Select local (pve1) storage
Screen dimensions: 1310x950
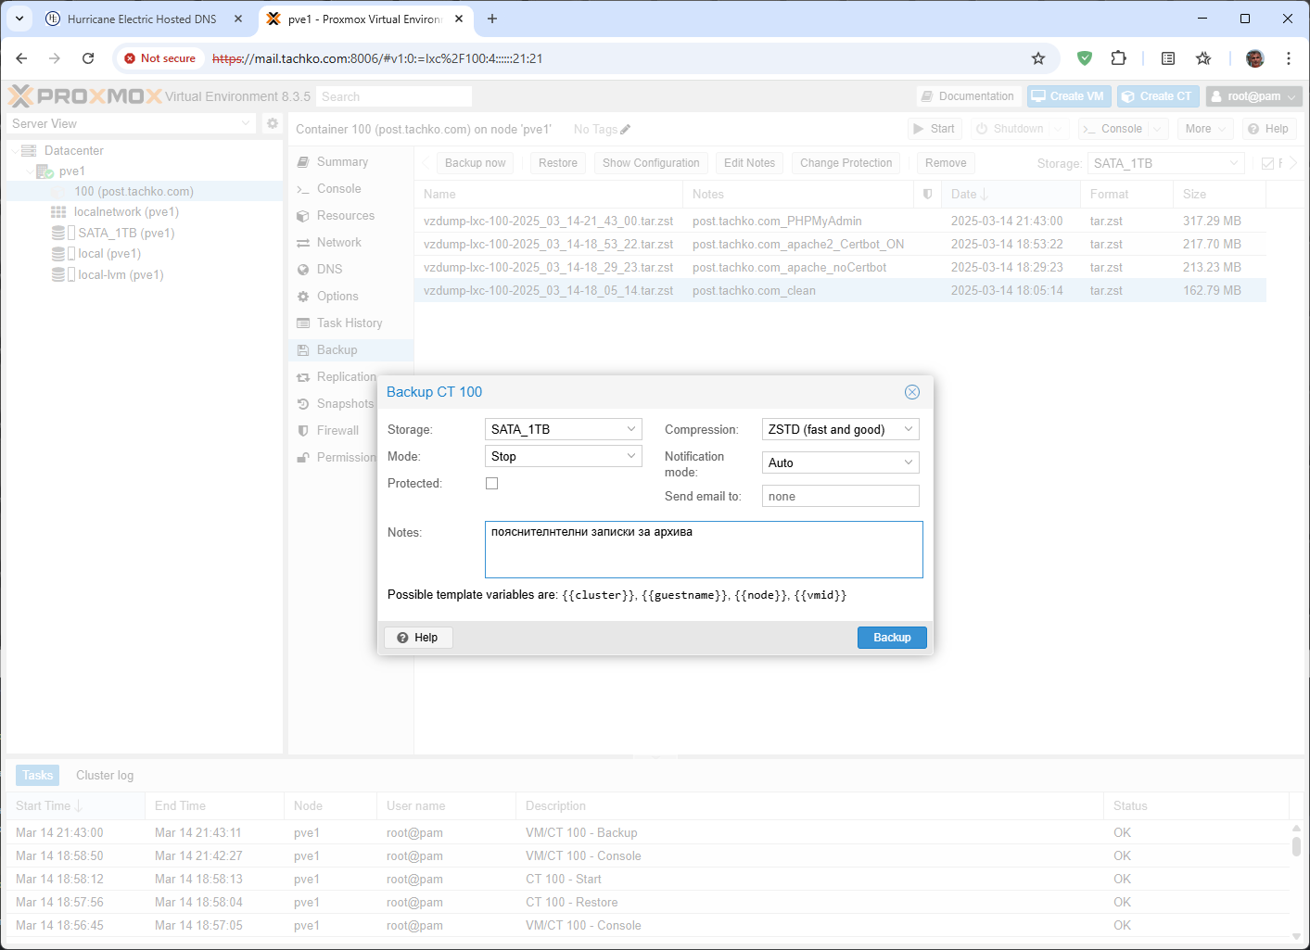109,253
